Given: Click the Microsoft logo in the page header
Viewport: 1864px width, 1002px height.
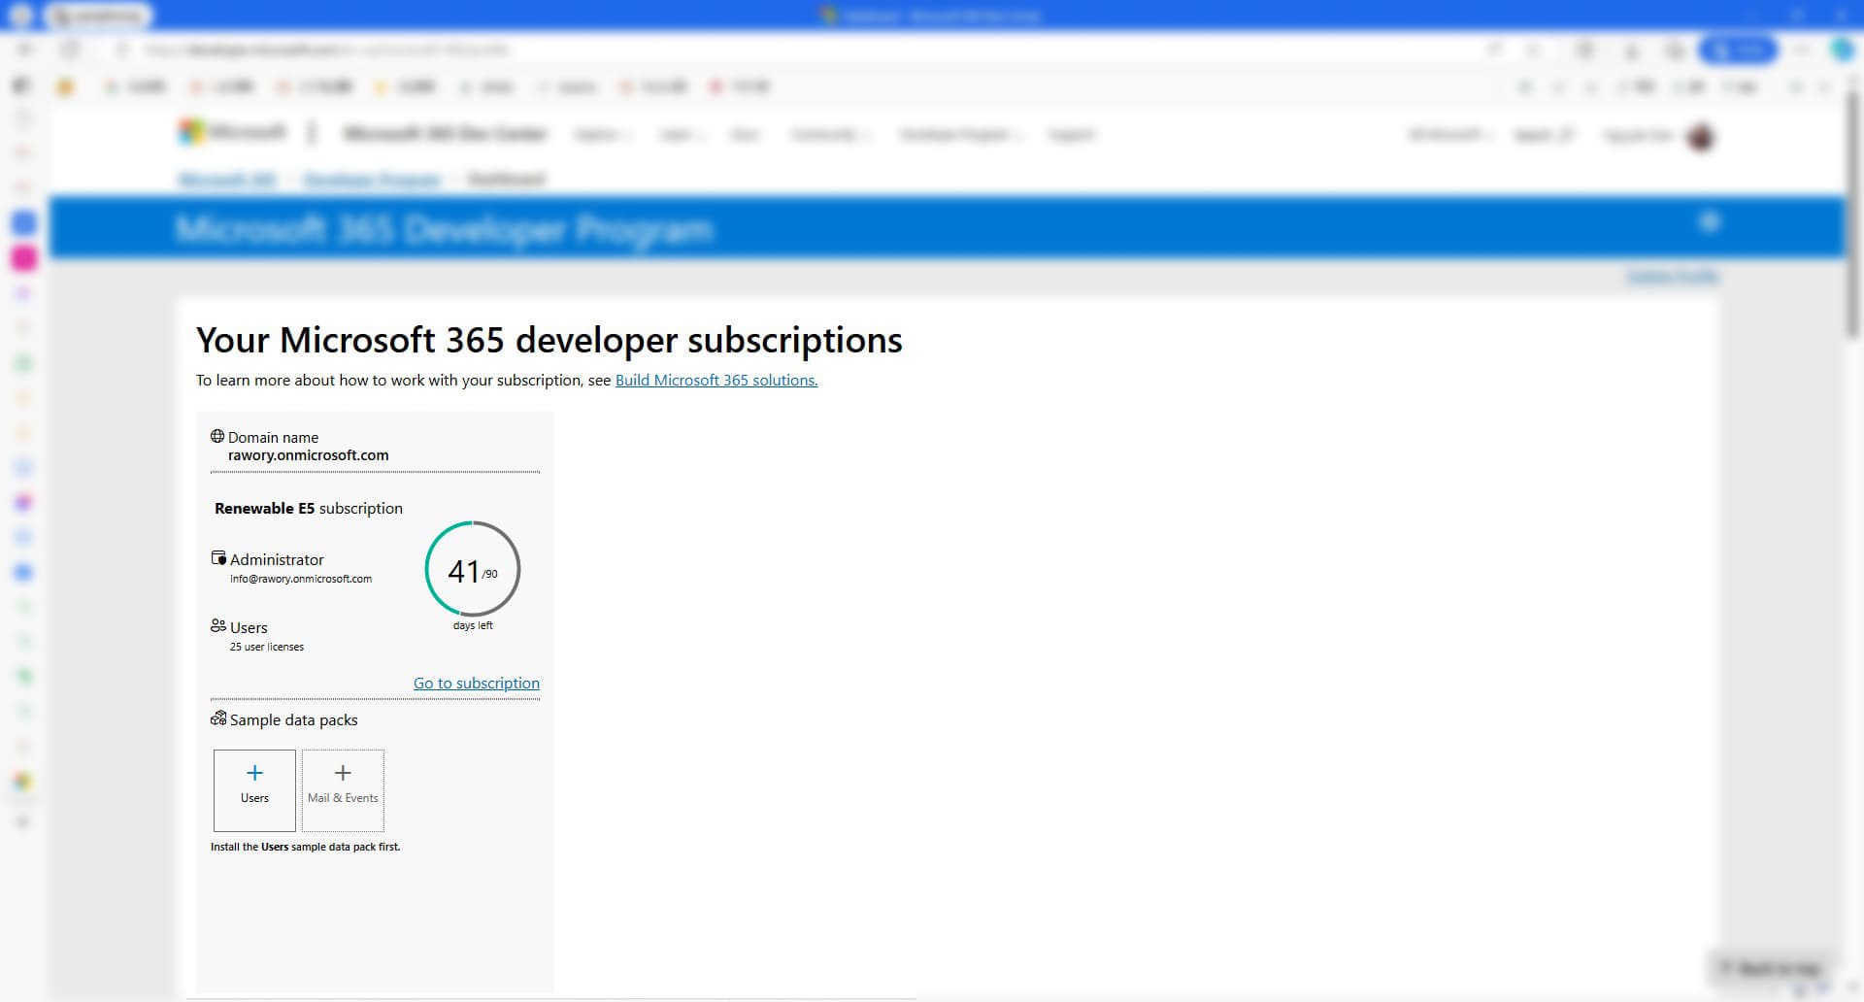Looking at the screenshot, I should click(233, 133).
